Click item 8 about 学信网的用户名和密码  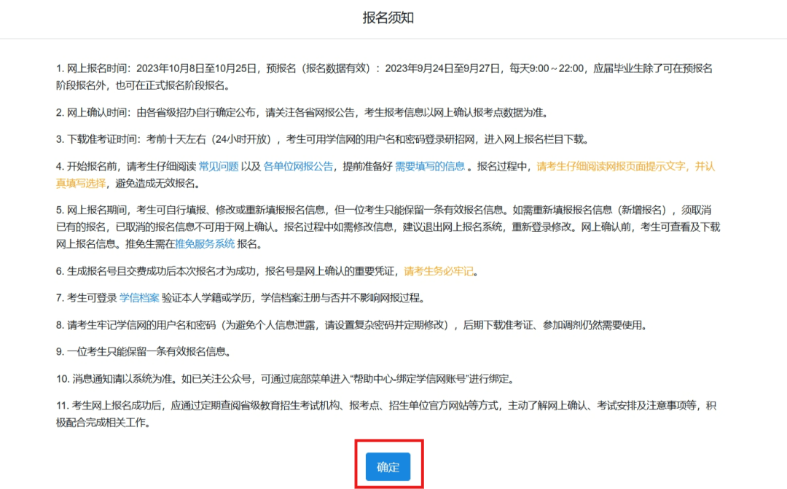[291, 325]
